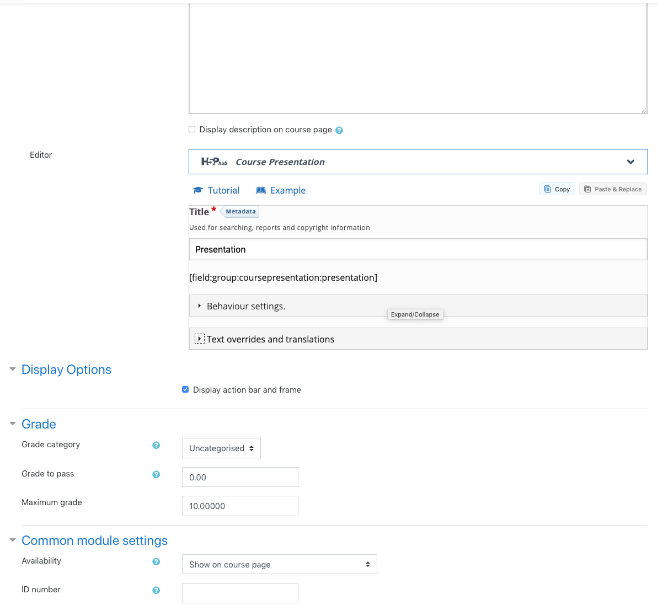
Task: Click the Example book icon
Action: coord(260,190)
